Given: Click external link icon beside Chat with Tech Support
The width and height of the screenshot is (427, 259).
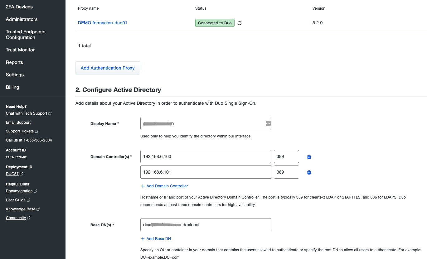Looking at the screenshot, I should click(x=50, y=113).
